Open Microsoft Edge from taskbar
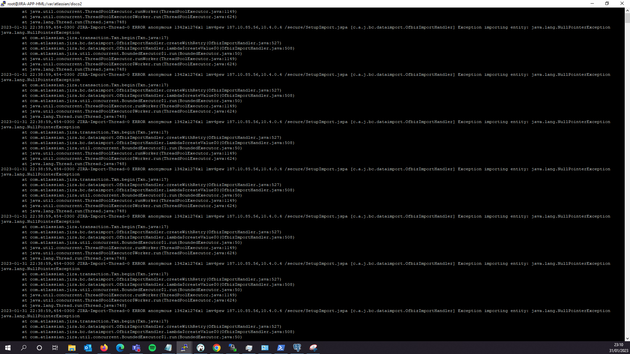This screenshot has height=354, width=630. 120,348
